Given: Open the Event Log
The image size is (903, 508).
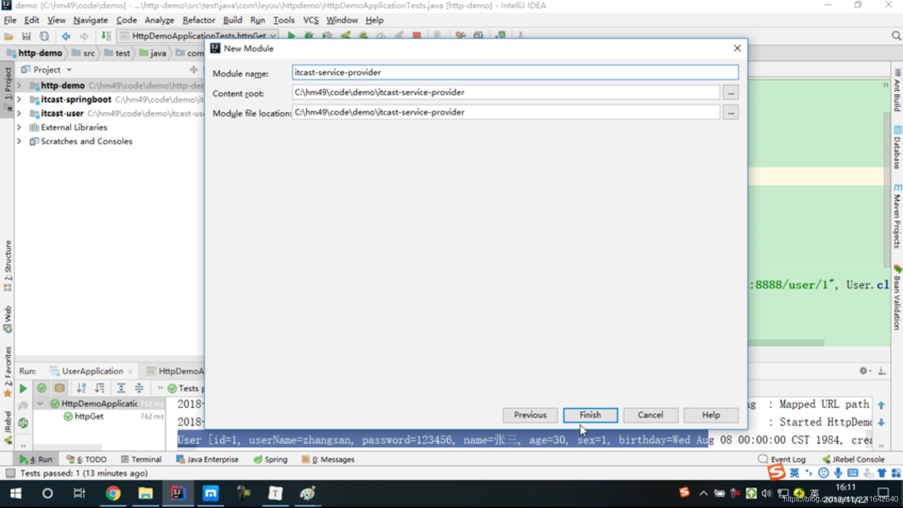Looking at the screenshot, I should (x=782, y=459).
